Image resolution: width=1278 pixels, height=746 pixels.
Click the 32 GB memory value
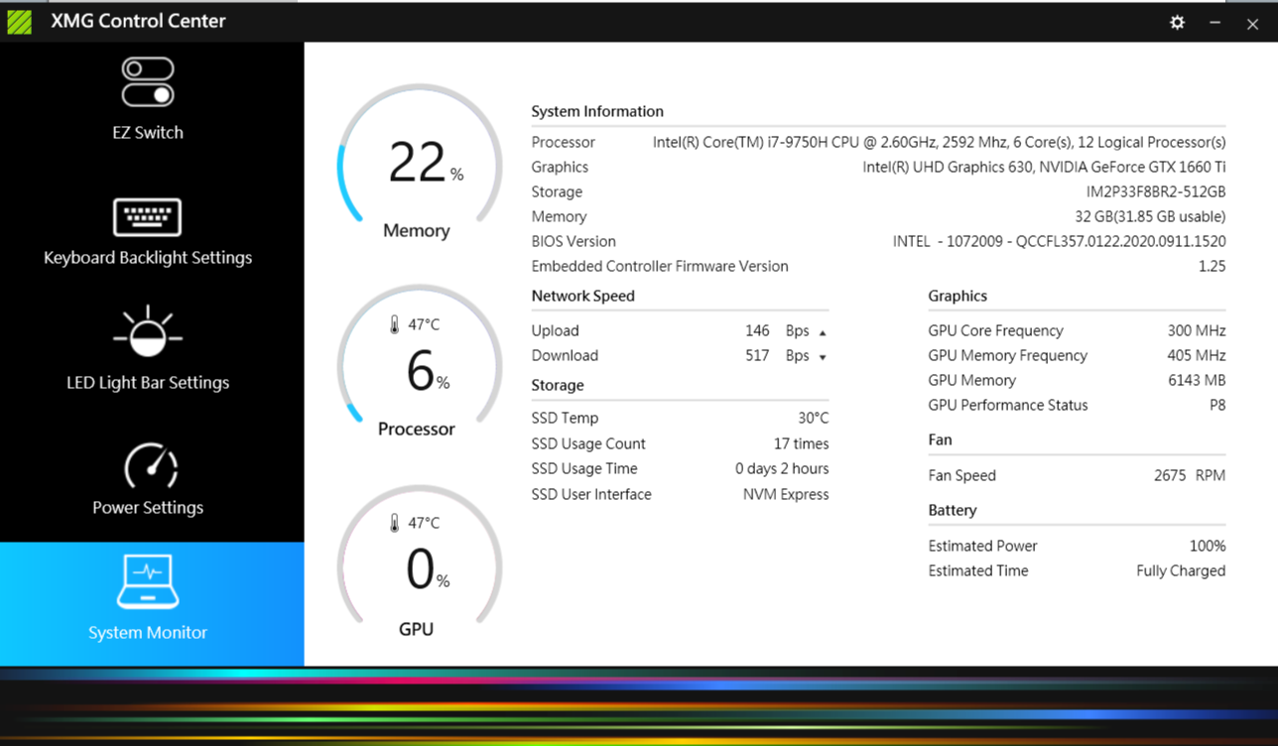coord(1150,216)
